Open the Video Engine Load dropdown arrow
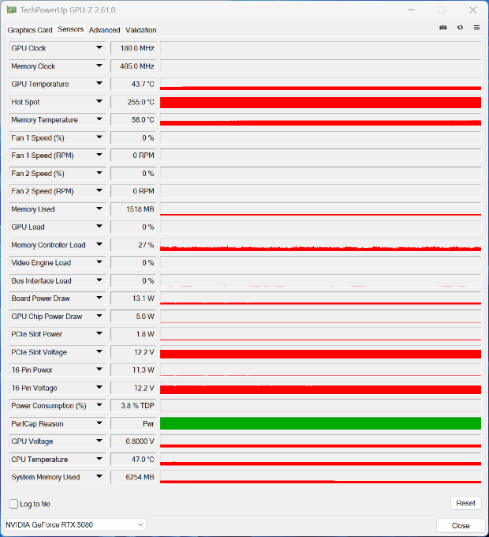The width and height of the screenshot is (489, 537). 99,262
